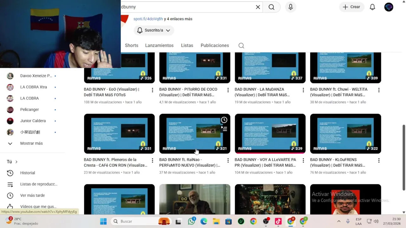Screen dimensions: 406x228
Task: Show hidden tray icons chevron
Action: coord(339,221)
